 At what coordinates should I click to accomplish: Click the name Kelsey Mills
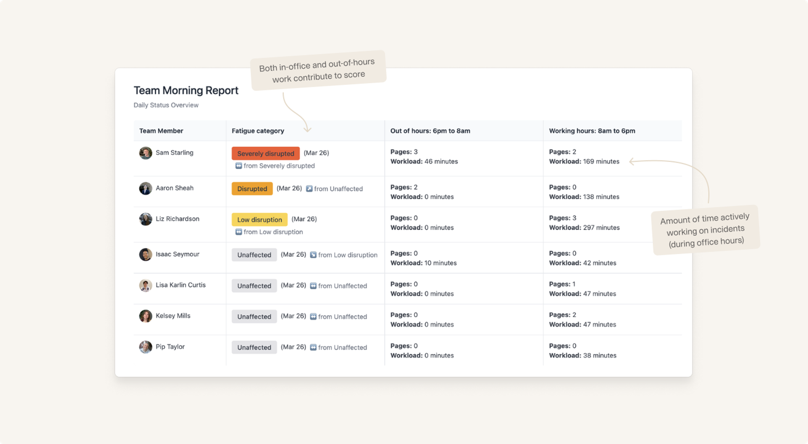pos(173,316)
